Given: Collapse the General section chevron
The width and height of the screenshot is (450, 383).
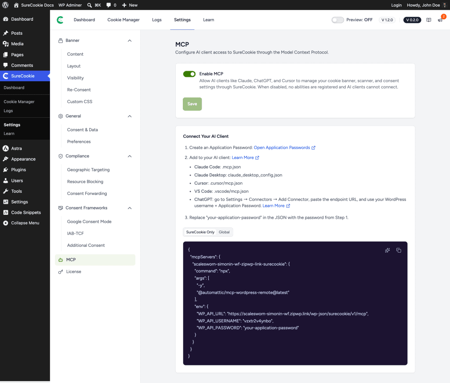Looking at the screenshot, I should click(x=130, y=116).
